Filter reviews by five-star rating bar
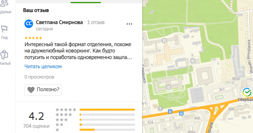The height and width of the screenshot is (133, 253). pos(107,110)
